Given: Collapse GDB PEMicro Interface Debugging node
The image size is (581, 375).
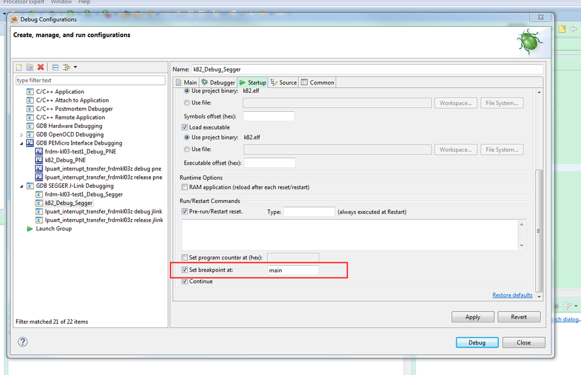Looking at the screenshot, I should pos(22,143).
